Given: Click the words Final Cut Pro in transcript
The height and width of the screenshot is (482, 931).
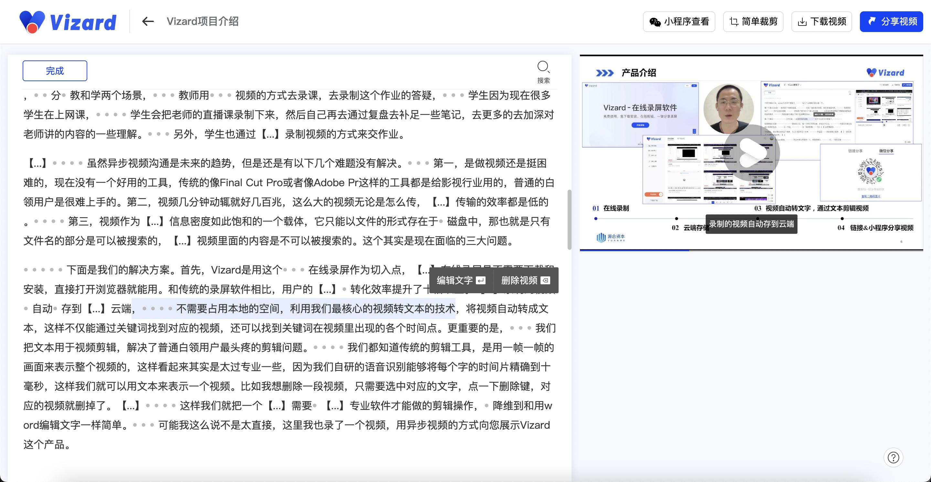Looking at the screenshot, I should 251,183.
